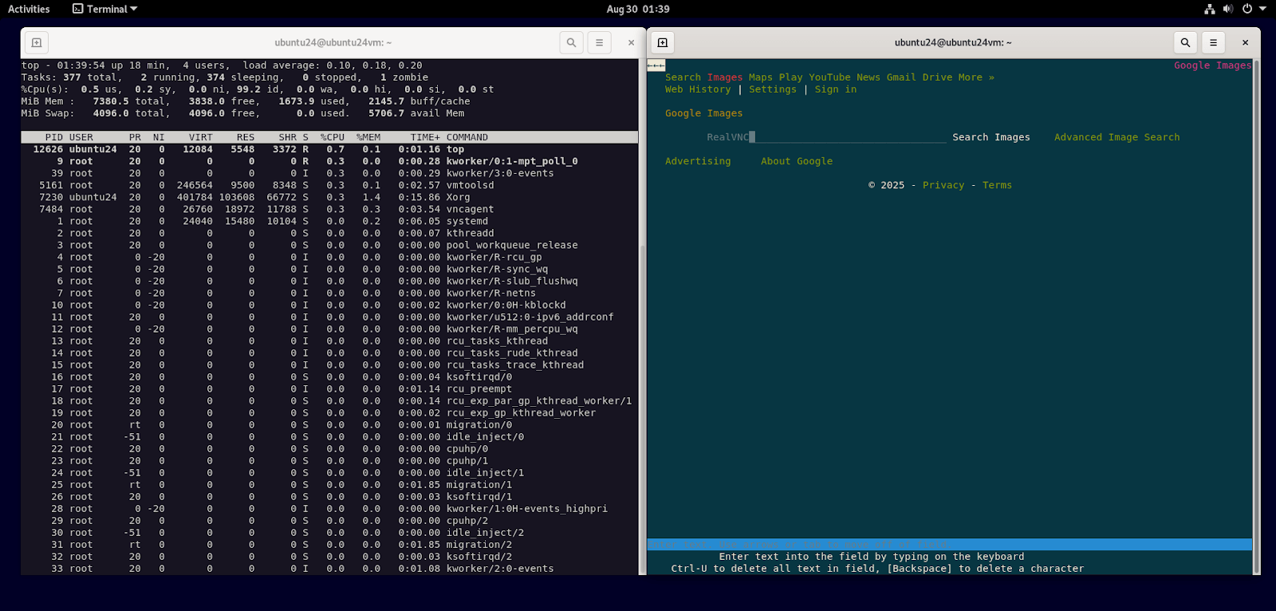This screenshot has height=611, width=1276.
Task: Click search icon in right terminal
Action: point(1185,43)
